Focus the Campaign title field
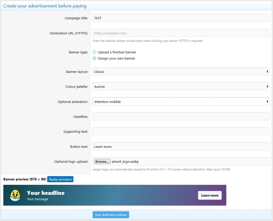The width and height of the screenshot is (273, 221). click(x=181, y=18)
